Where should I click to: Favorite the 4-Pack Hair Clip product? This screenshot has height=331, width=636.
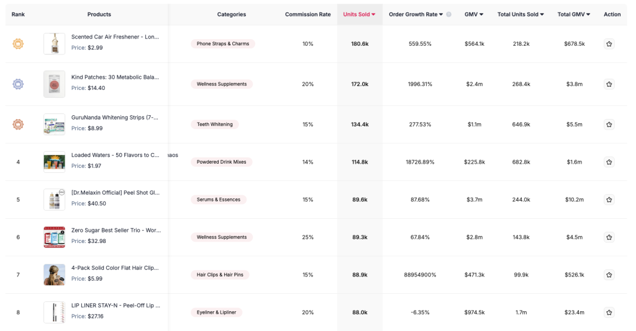609,275
